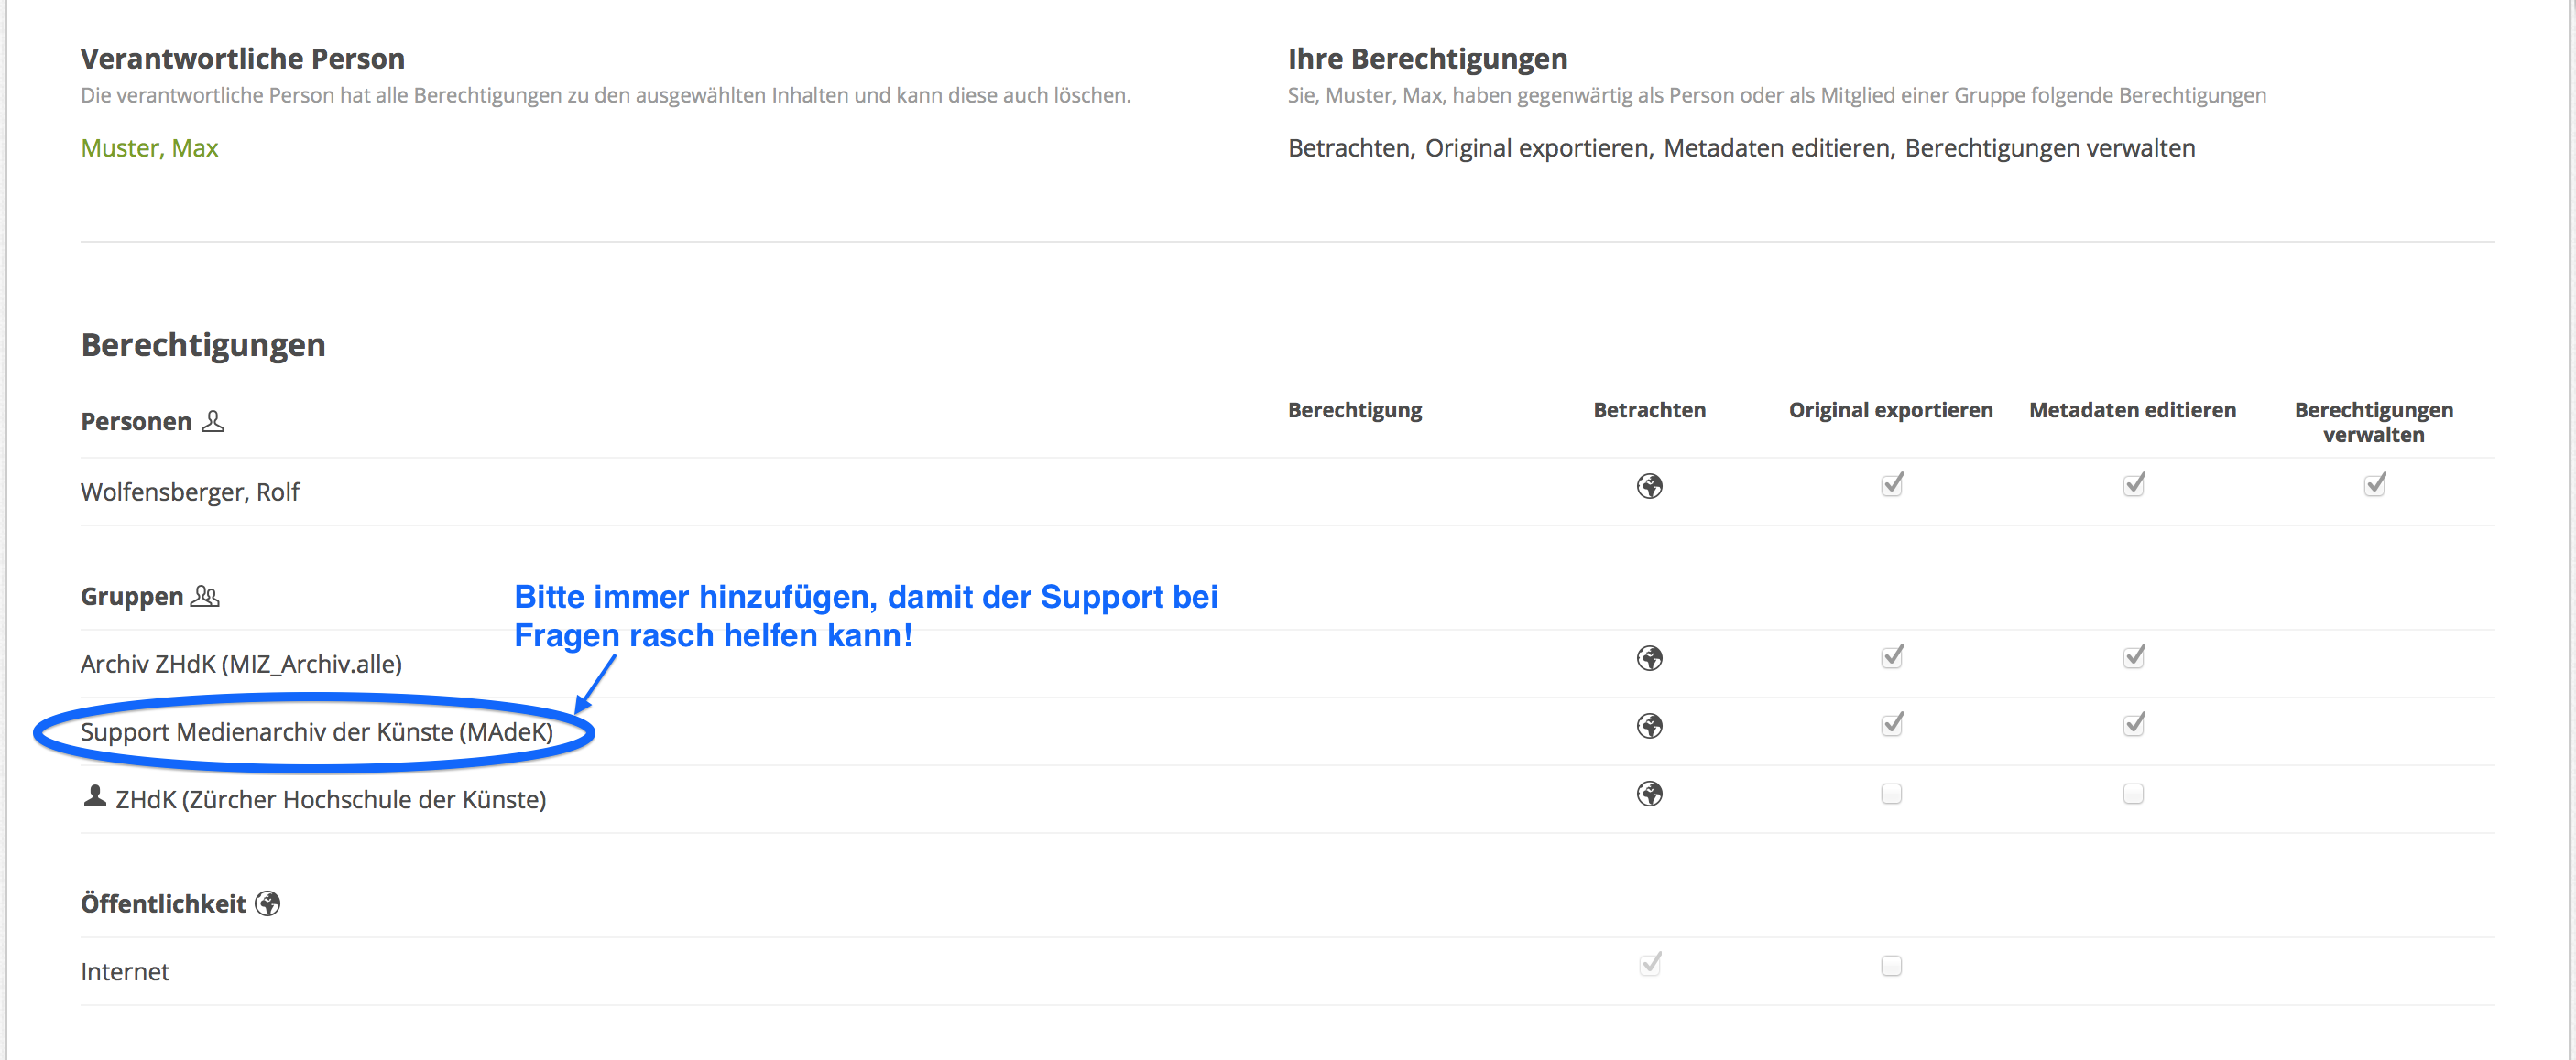Click Archiv ZHdK (MIZ_Archiv.alle) group name
Image resolution: width=2576 pixels, height=1060 pixels.
coord(241,665)
